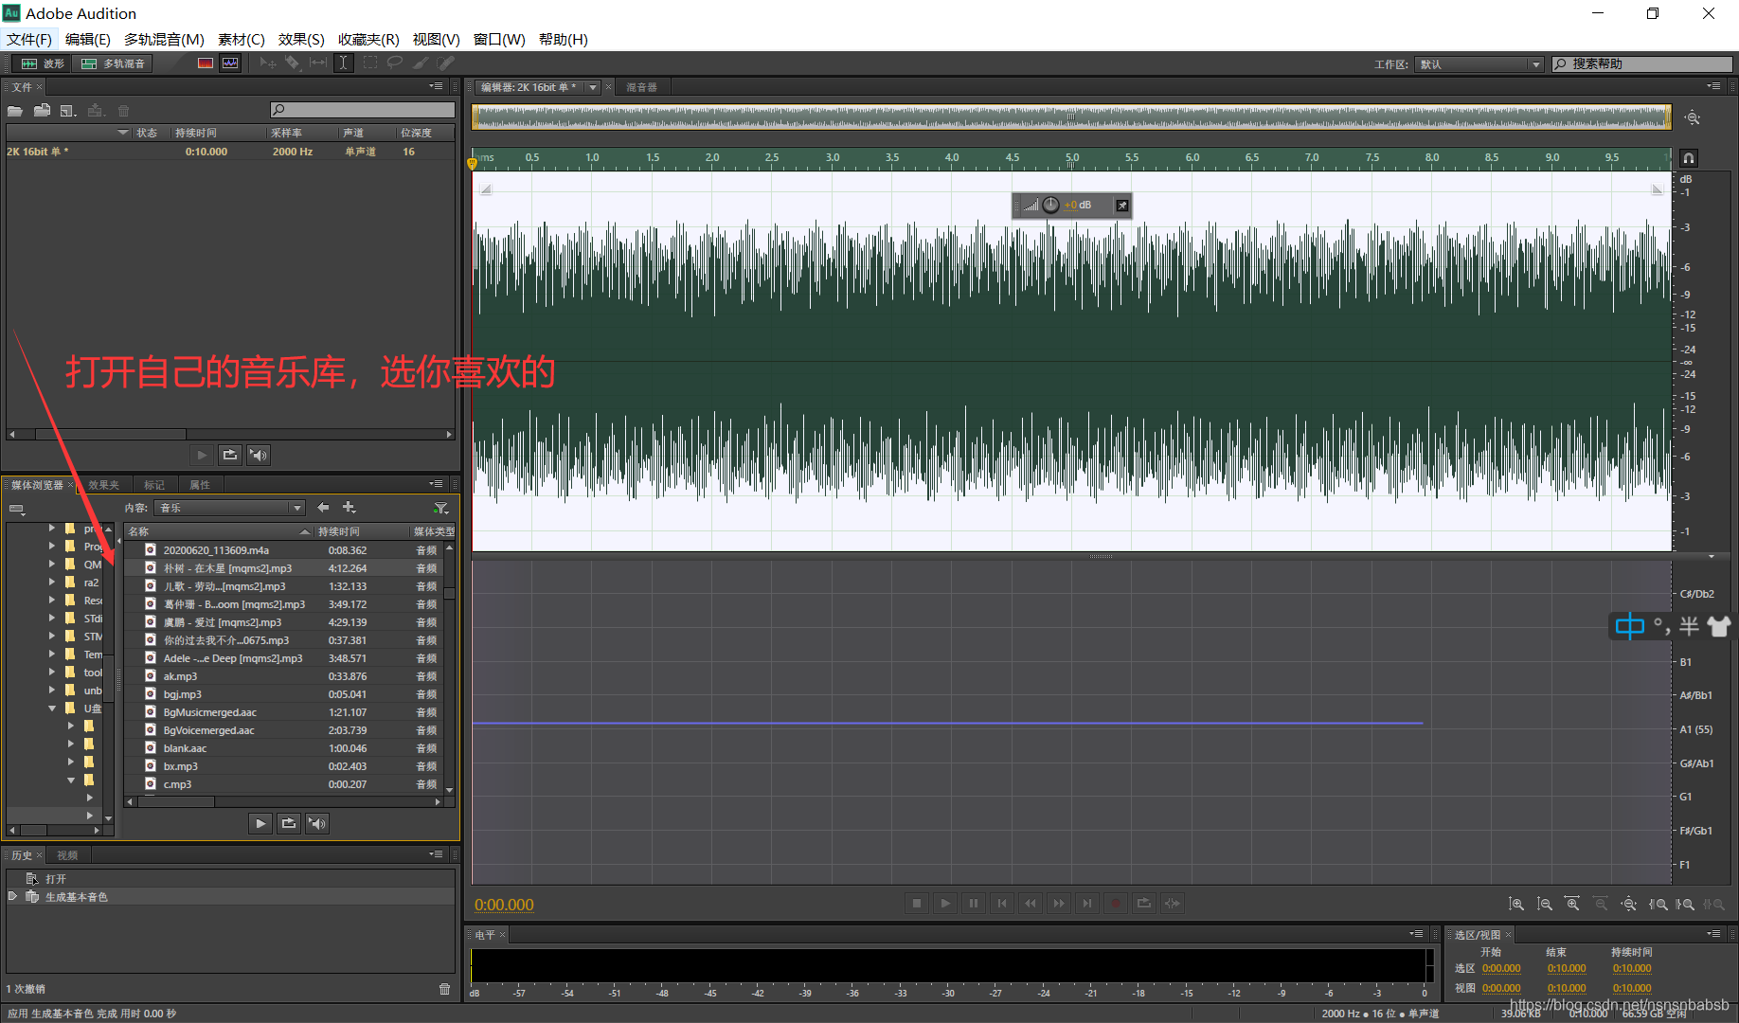Open the 文件(F) menu
The width and height of the screenshot is (1739, 1023).
coord(29,39)
